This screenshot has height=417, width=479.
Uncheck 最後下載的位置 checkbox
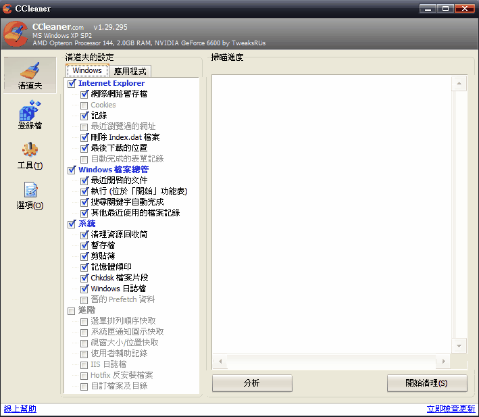pyautogui.click(x=84, y=148)
